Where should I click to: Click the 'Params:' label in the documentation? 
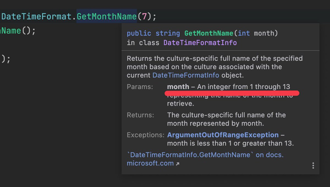click(140, 87)
